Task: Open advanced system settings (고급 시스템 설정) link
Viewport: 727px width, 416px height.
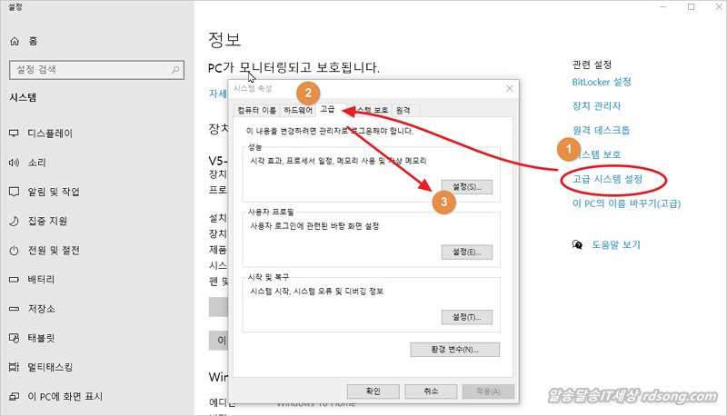Action: (x=607, y=179)
